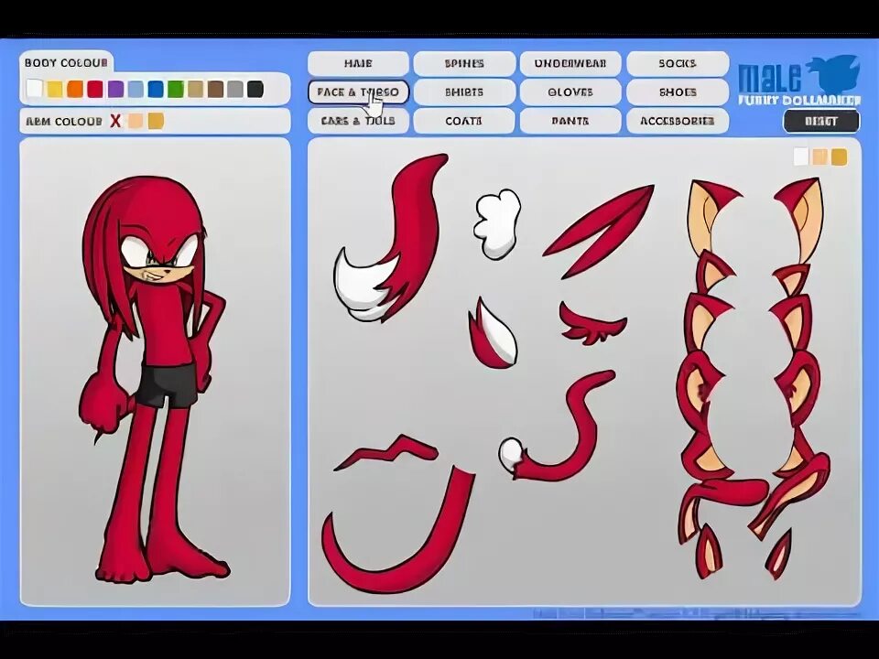Set body colour to light blue
Screen dimensions: 879x659
[136, 89]
